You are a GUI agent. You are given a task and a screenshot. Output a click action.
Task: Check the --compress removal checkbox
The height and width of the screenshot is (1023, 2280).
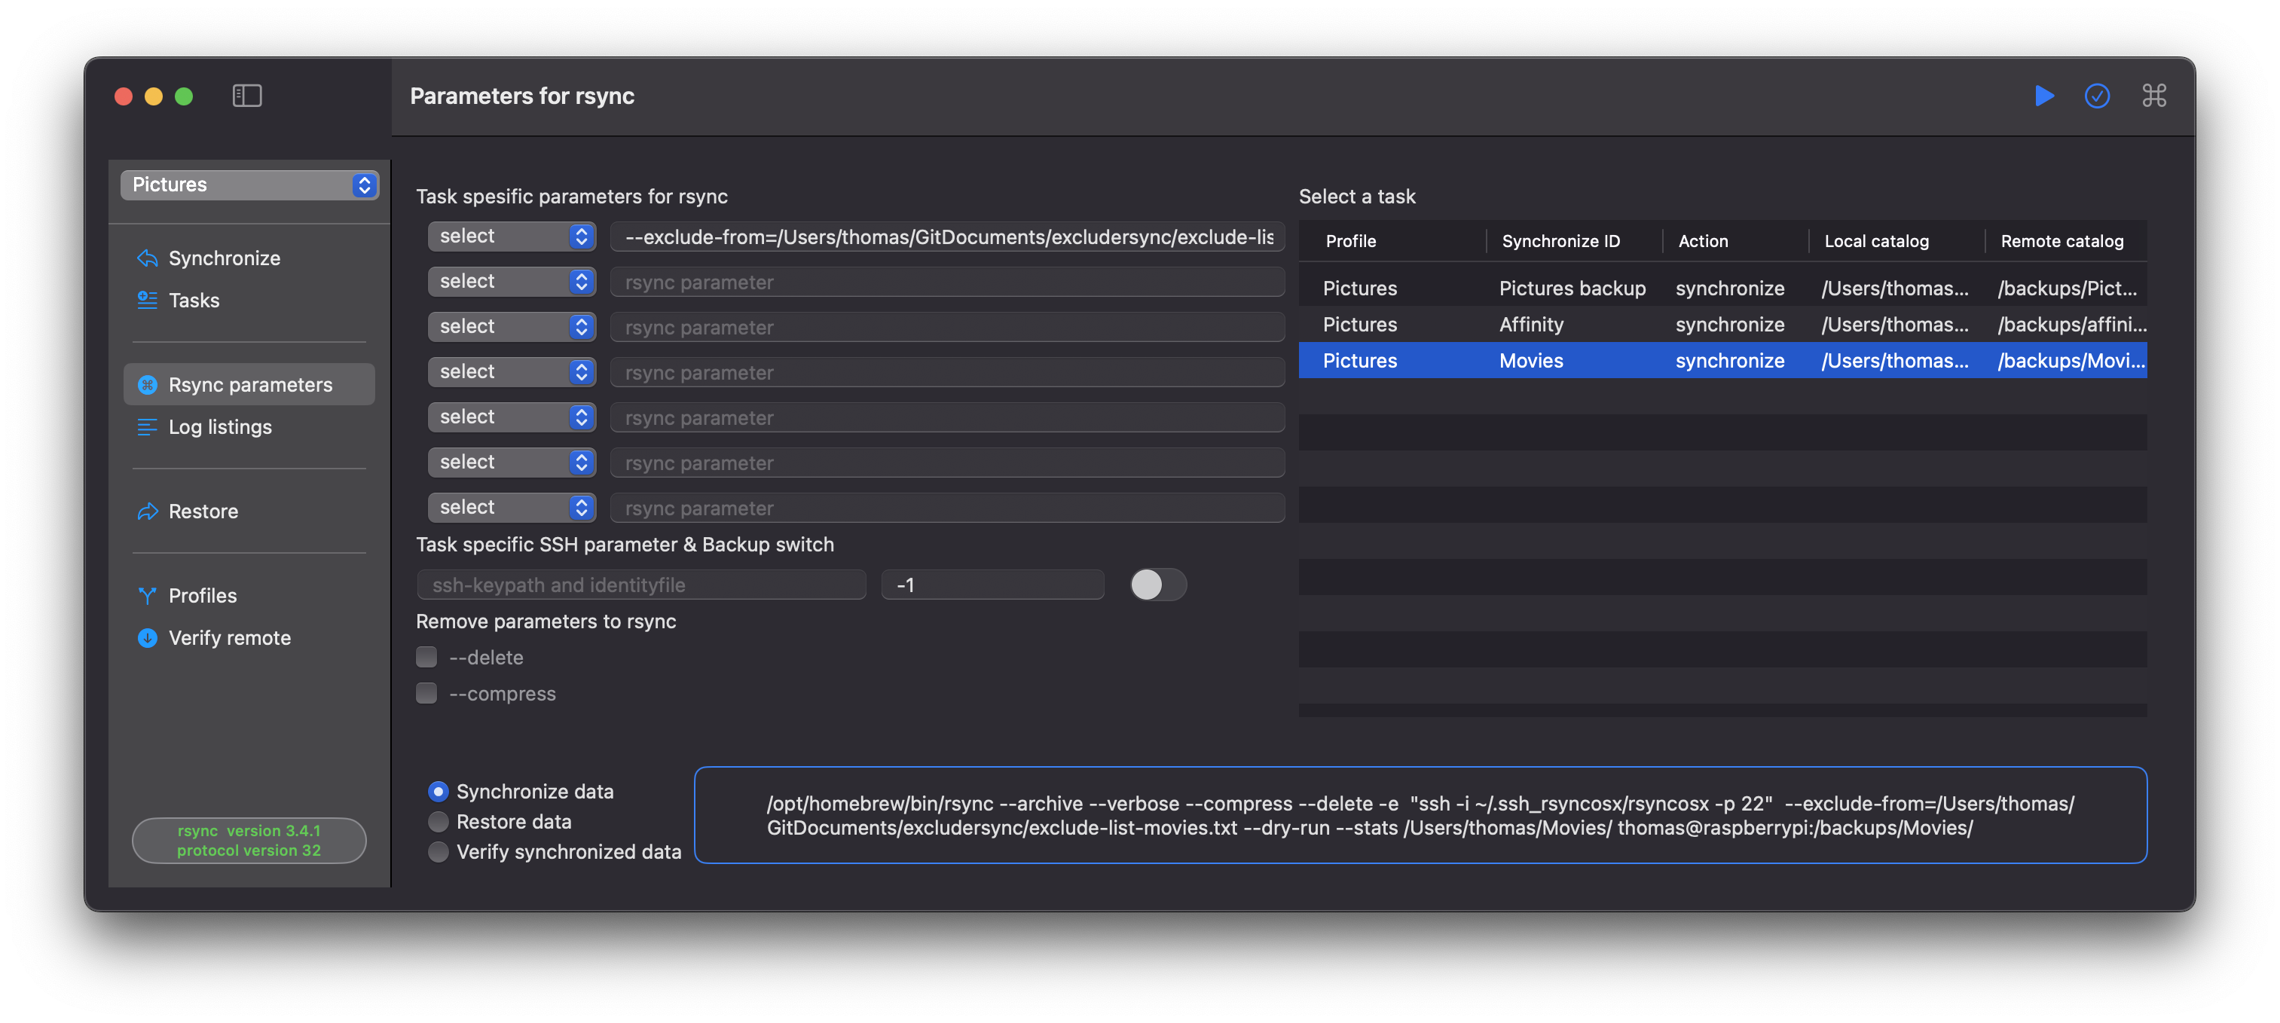[x=426, y=694]
